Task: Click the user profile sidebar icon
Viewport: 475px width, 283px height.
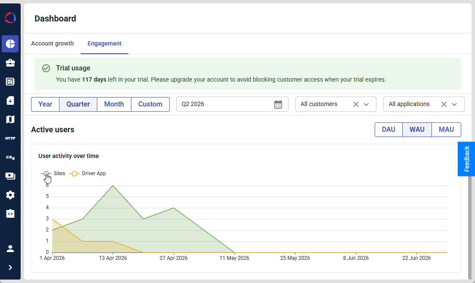Action: pos(10,249)
